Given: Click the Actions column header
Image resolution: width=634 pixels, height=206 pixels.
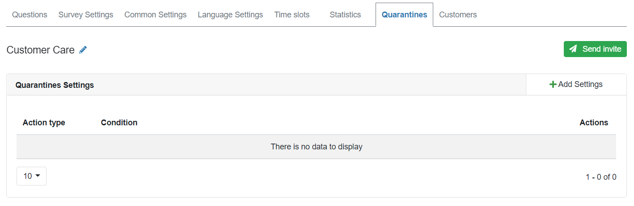Looking at the screenshot, I should click(594, 123).
